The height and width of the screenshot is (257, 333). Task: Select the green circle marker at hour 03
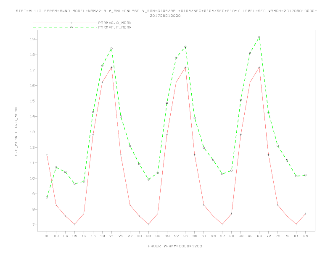pos(56,167)
